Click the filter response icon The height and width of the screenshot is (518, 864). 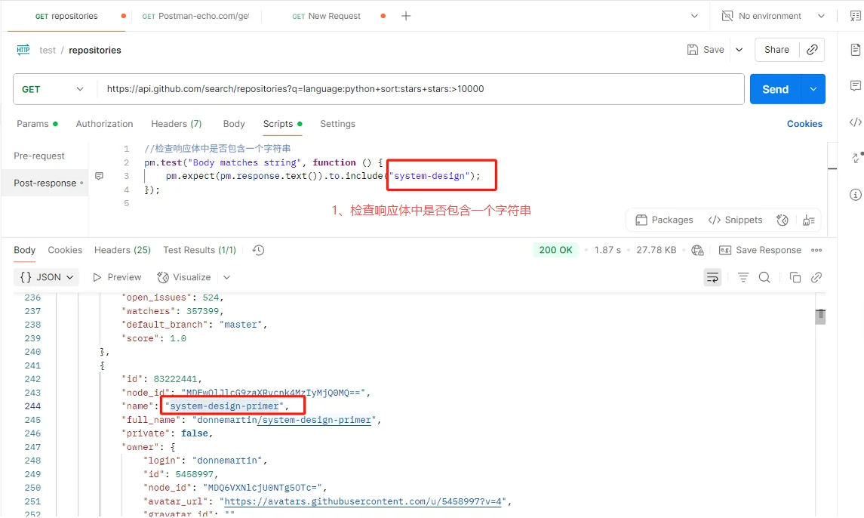743,277
